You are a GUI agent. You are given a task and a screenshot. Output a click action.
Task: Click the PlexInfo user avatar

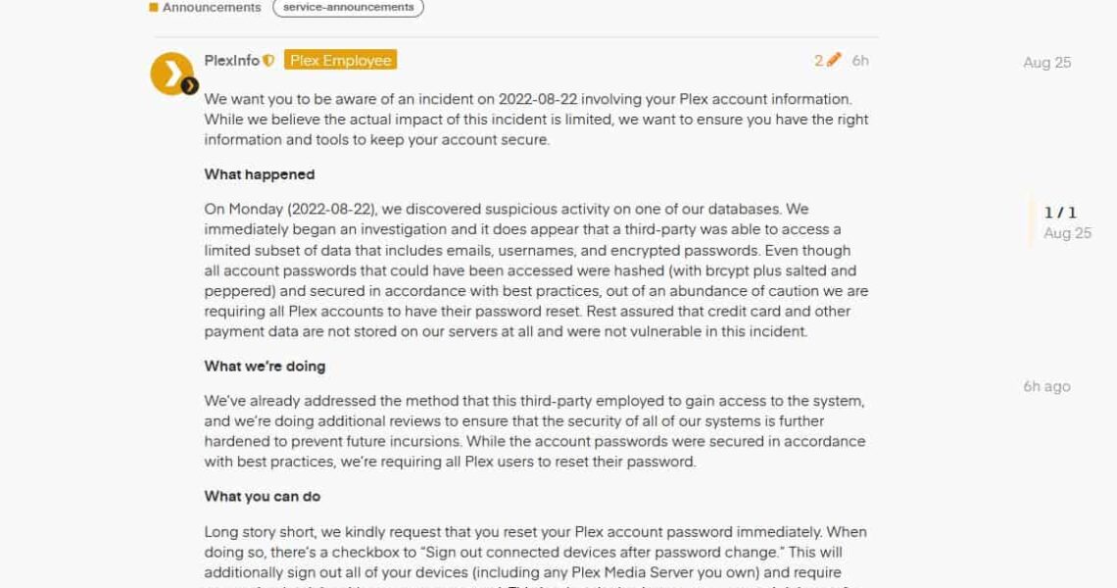pos(171,73)
